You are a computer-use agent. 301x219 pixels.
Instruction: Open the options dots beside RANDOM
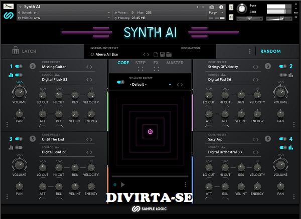[x=249, y=51]
